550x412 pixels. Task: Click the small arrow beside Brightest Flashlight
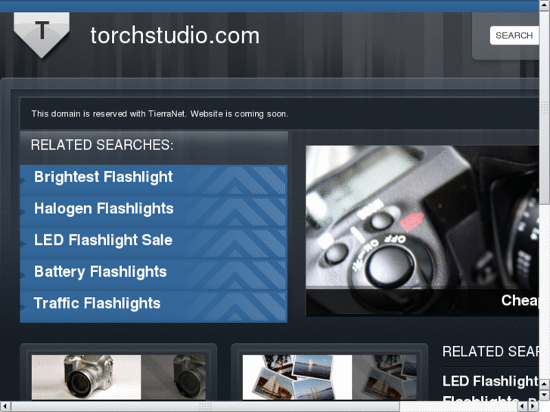point(23,181)
